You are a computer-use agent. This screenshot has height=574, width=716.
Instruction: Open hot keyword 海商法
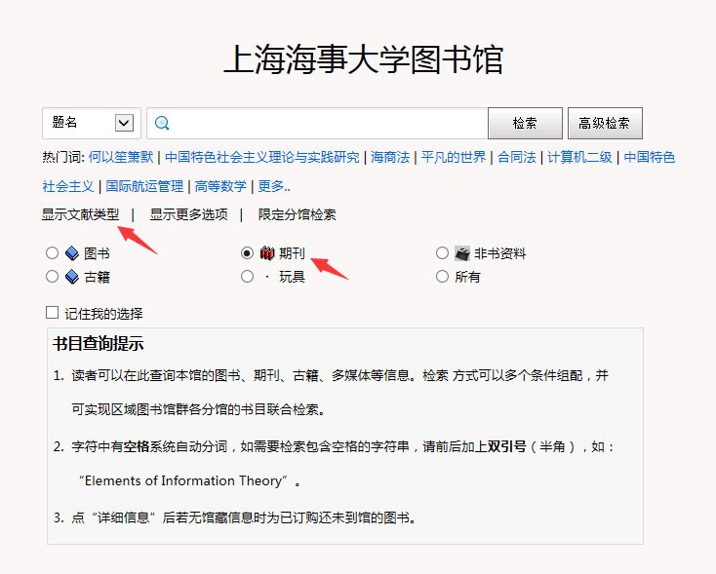[390, 158]
